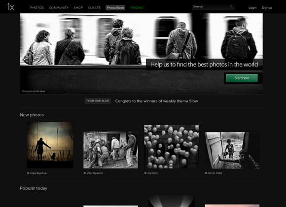This screenshot has height=207, width=286.
Task: Open the Vito Guarino group photo
Action: coord(111,150)
